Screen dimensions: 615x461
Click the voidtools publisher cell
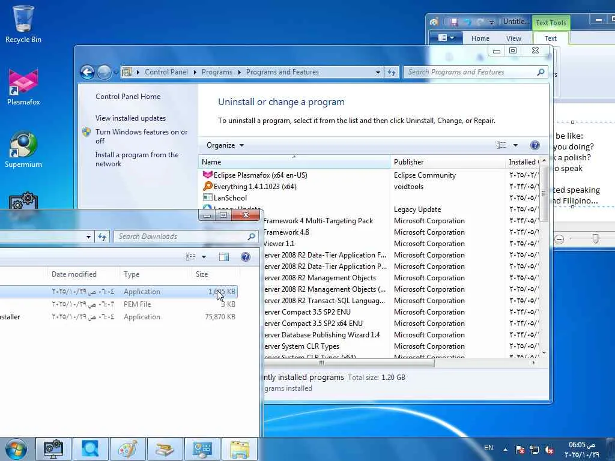tap(408, 187)
